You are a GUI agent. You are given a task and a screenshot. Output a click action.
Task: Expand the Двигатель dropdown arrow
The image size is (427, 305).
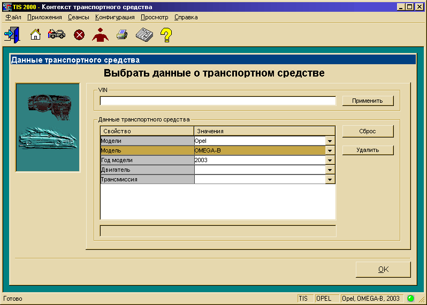(x=330, y=170)
